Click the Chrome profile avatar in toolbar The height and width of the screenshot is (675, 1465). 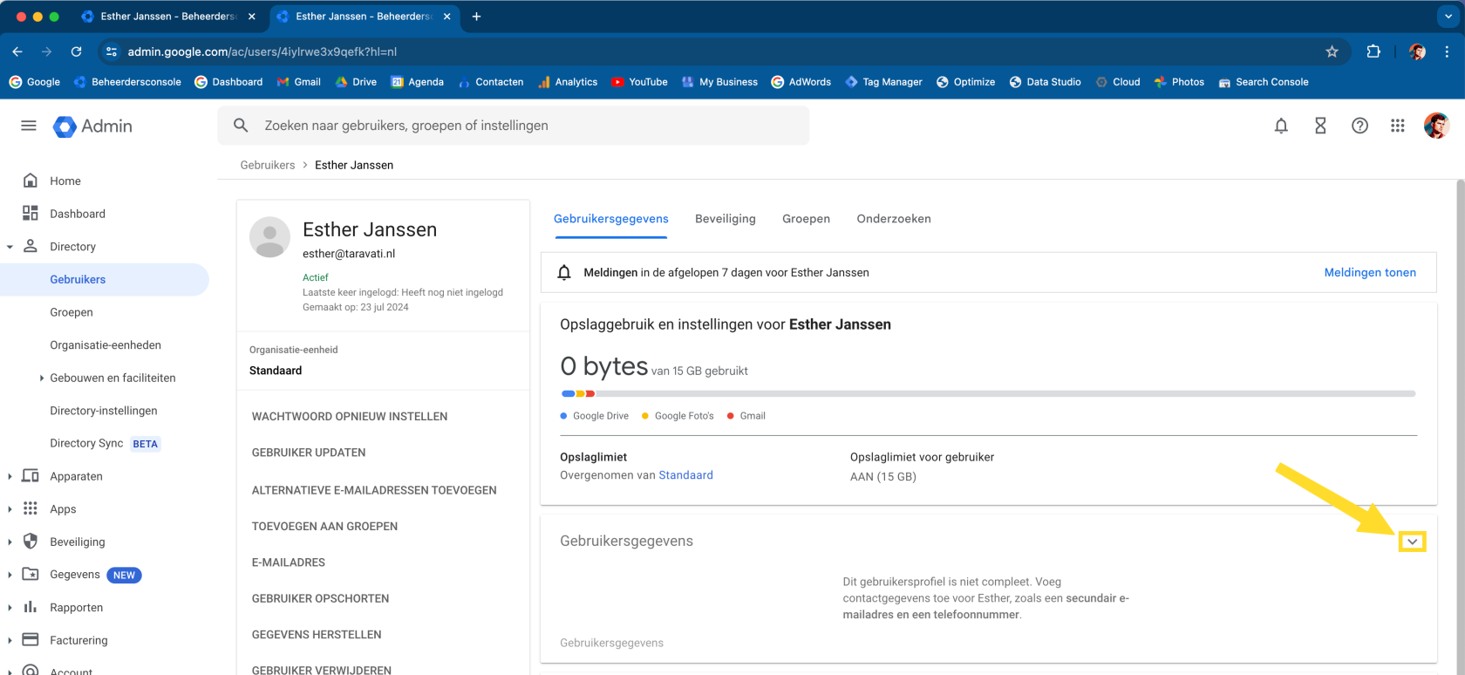[1417, 51]
